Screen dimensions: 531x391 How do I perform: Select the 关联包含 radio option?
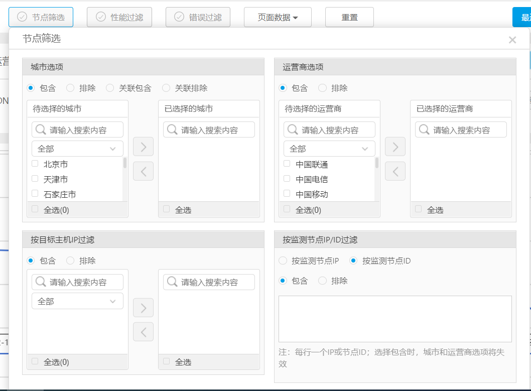(x=110, y=88)
